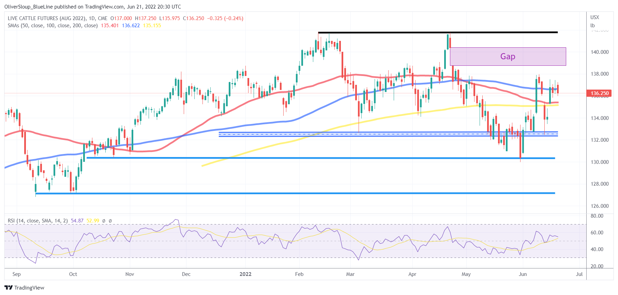Click the Oct label on time axis
Viewport: 618px width, 295px height.
click(73, 274)
